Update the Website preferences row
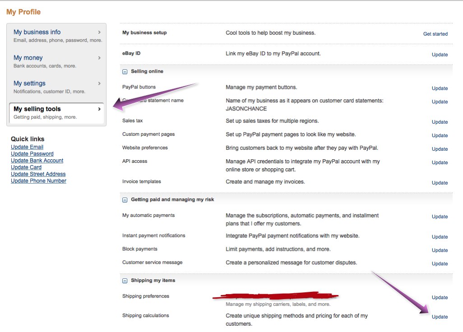 (440, 149)
